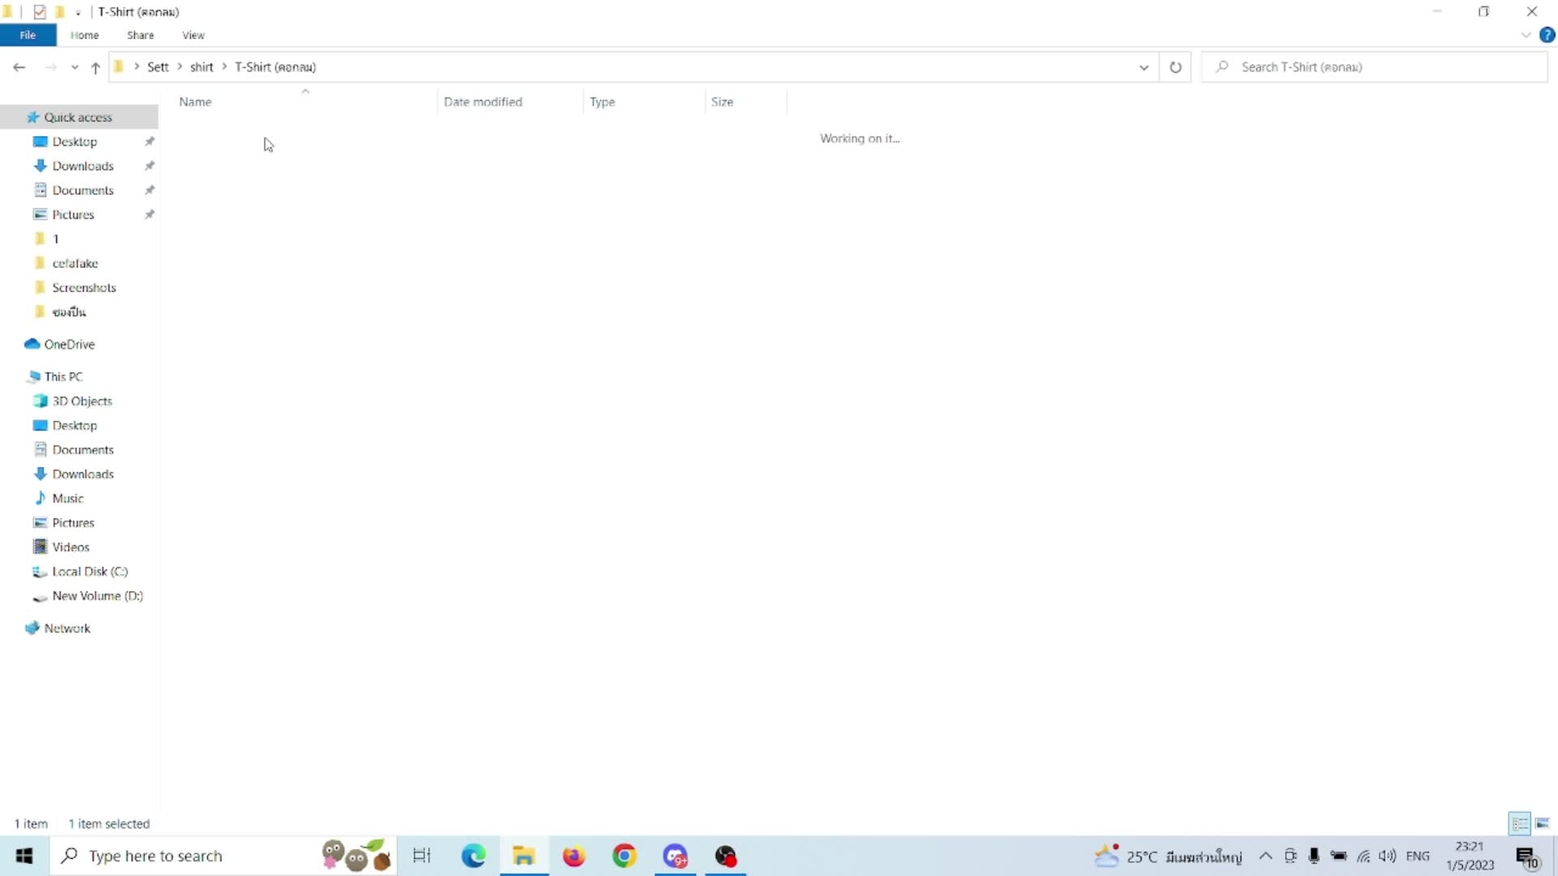Image resolution: width=1558 pixels, height=876 pixels.
Task: Open the Help question mark icon
Action: click(1547, 35)
